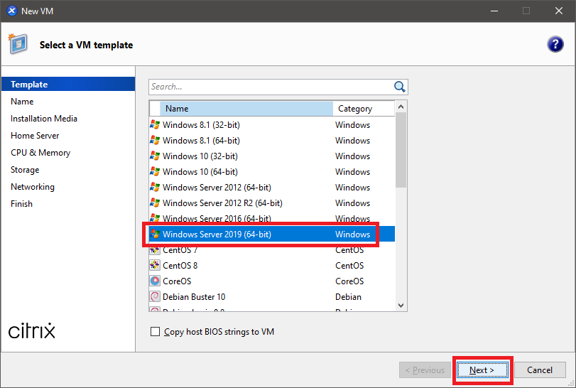Sort templates by the Name column header

click(x=246, y=109)
